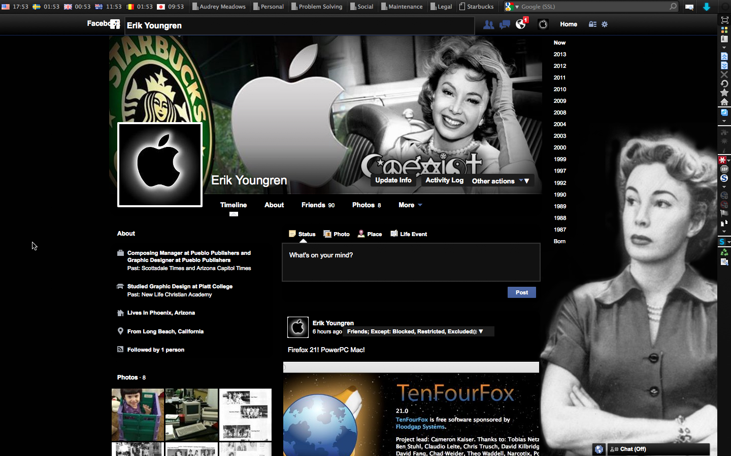
Task: Click the sidebar recycle arrows icon
Action: 724,252
